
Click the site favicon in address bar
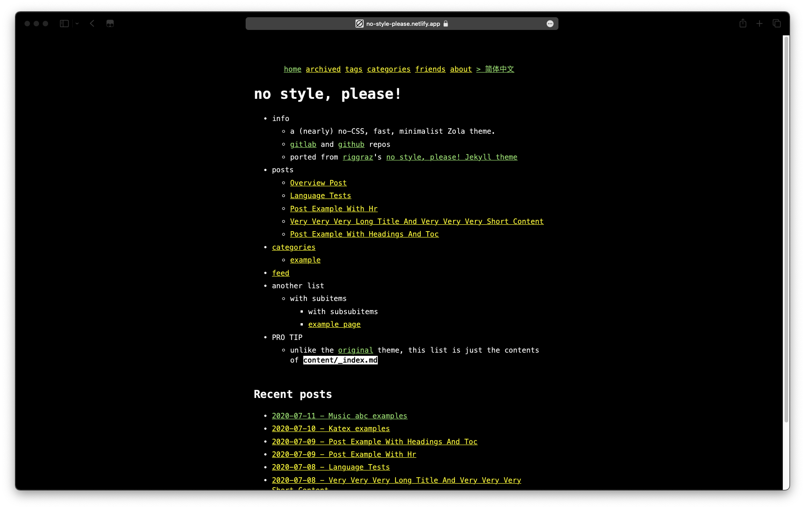[360, 24]
